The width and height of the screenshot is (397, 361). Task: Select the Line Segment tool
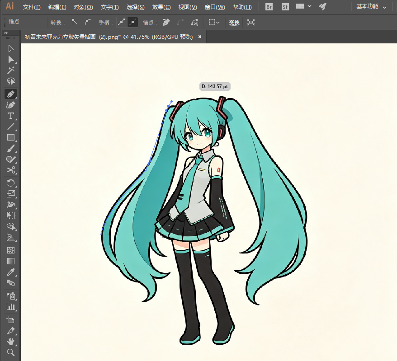pyautogui.click(x=11, y=127)
